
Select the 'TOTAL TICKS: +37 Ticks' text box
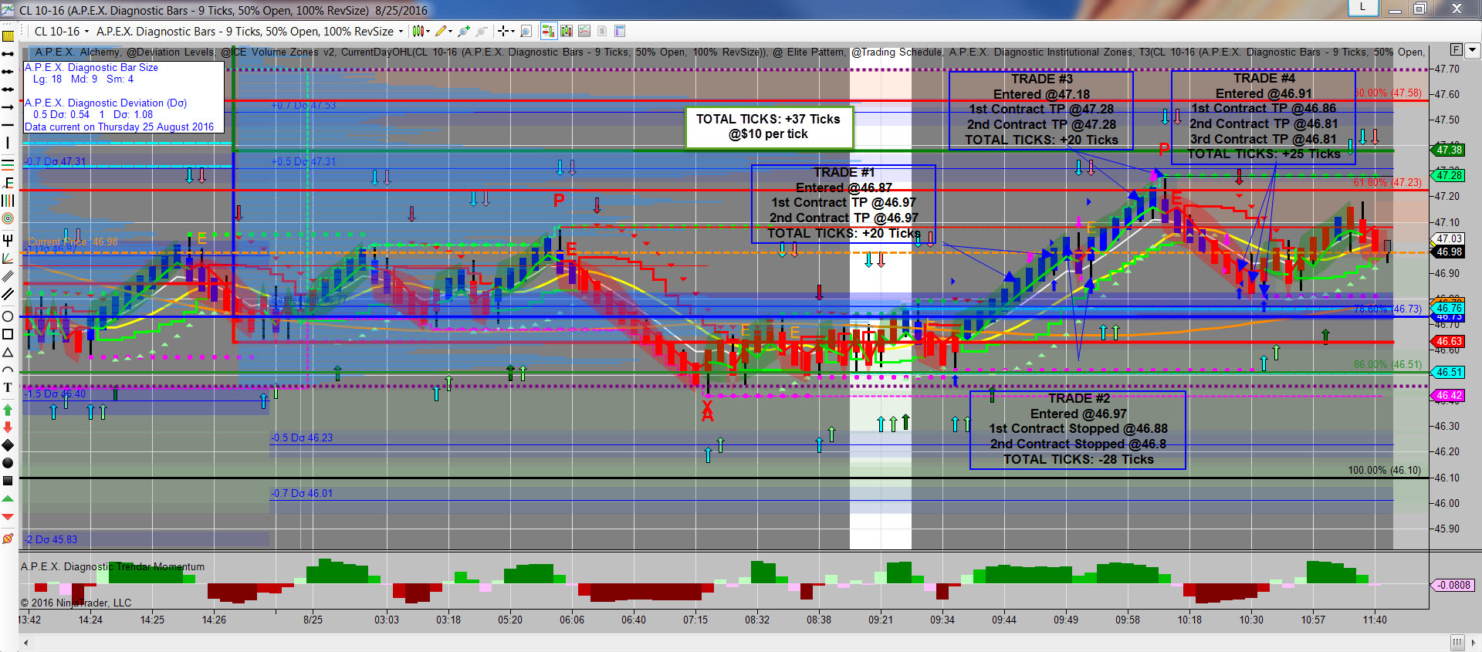pos(769,127)
